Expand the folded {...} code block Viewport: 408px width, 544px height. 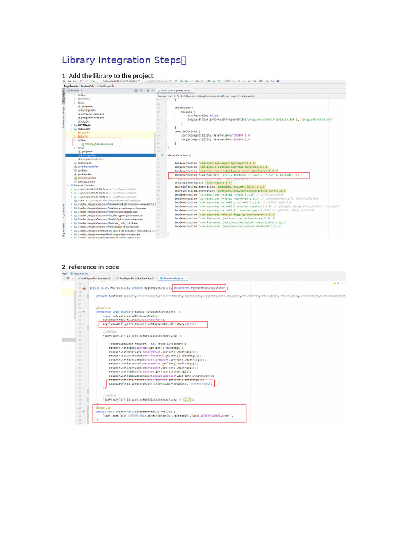click(188, 399)
